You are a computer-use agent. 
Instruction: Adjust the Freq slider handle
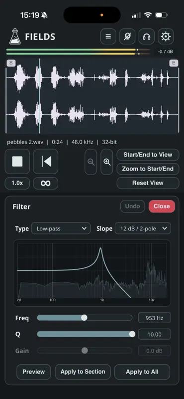pos(84,318)
